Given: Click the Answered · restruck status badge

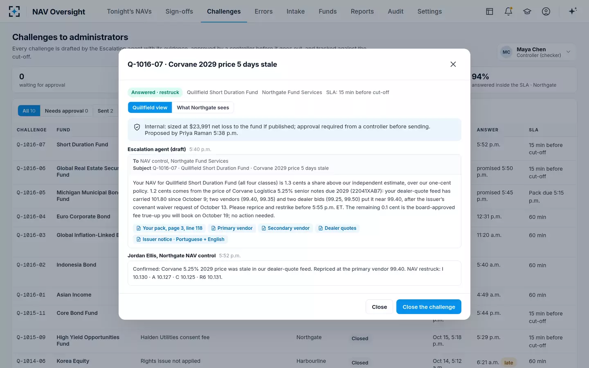Looking at the screenshot, I should click(155, 92).
